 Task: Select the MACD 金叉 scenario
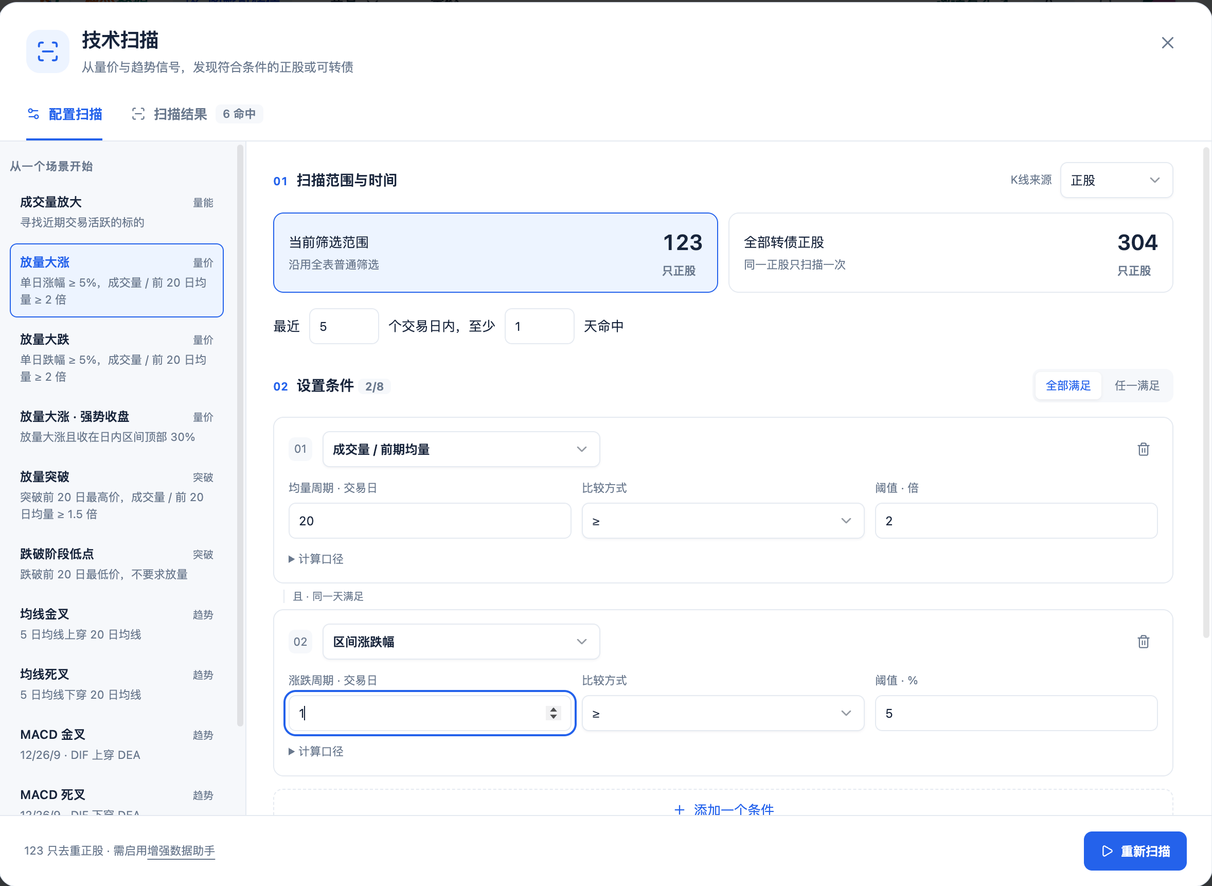pyautogui.click(x=116, y=744)
